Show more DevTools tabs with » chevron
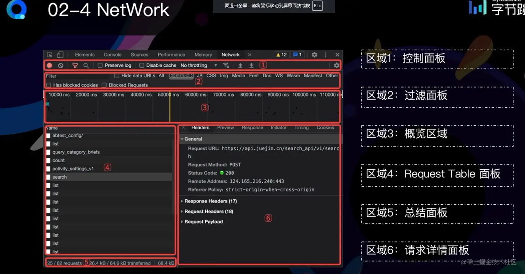525x274 pixels. coord(249,55)
